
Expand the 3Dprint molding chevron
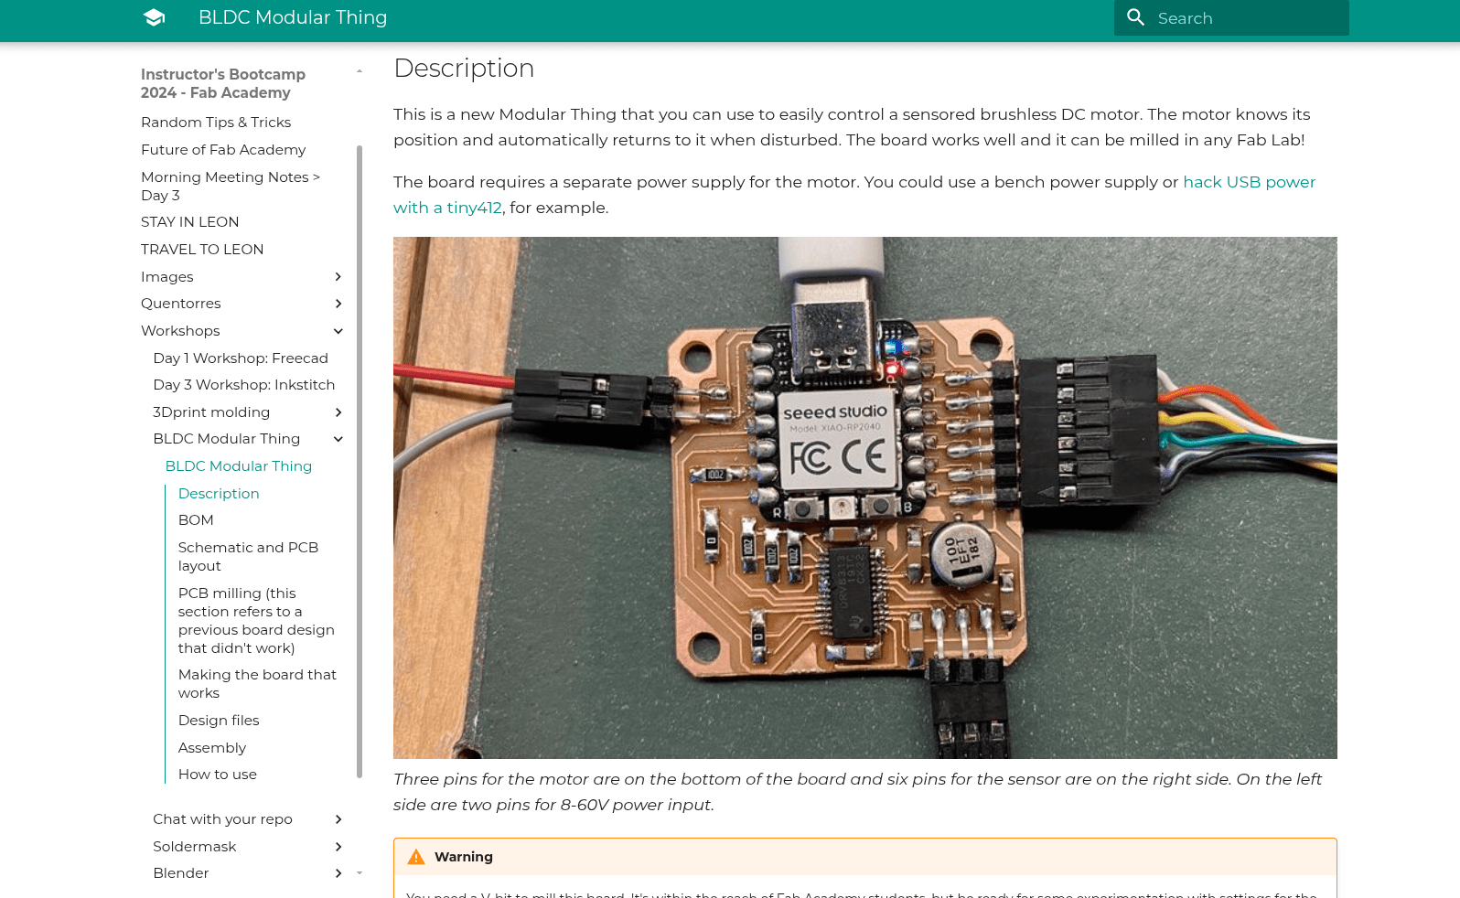338,412
